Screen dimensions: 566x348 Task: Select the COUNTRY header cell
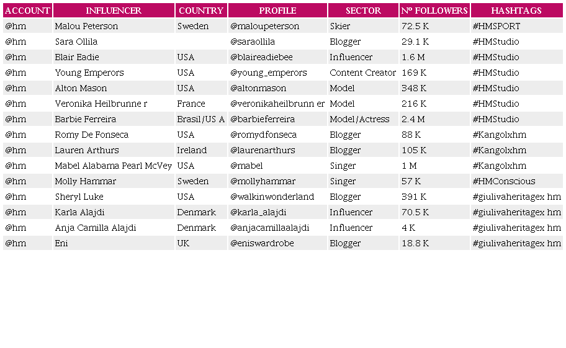click(x=201, y=11)
